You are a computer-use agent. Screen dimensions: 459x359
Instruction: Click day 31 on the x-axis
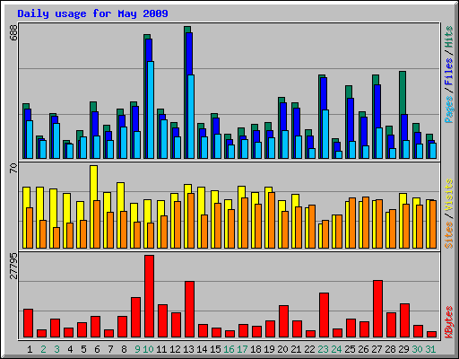(x=431, y=349)
